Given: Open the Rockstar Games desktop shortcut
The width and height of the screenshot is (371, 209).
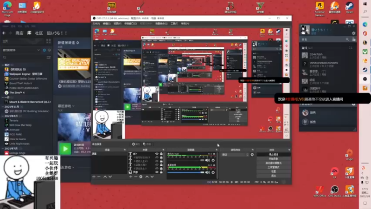Looking at the screenshot, I should pos(320,9).
